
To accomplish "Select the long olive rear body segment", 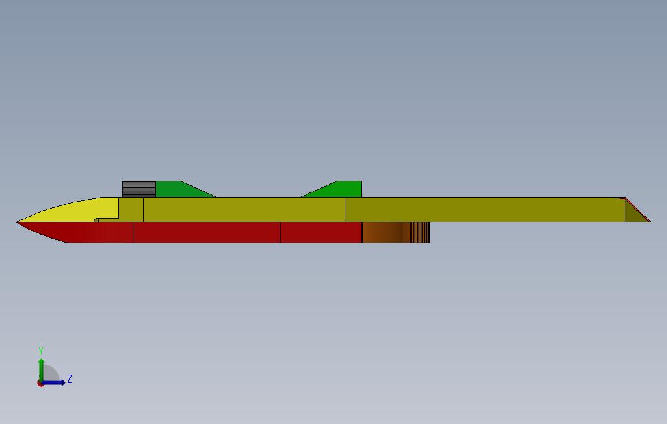I will click(x=484, y=209).
